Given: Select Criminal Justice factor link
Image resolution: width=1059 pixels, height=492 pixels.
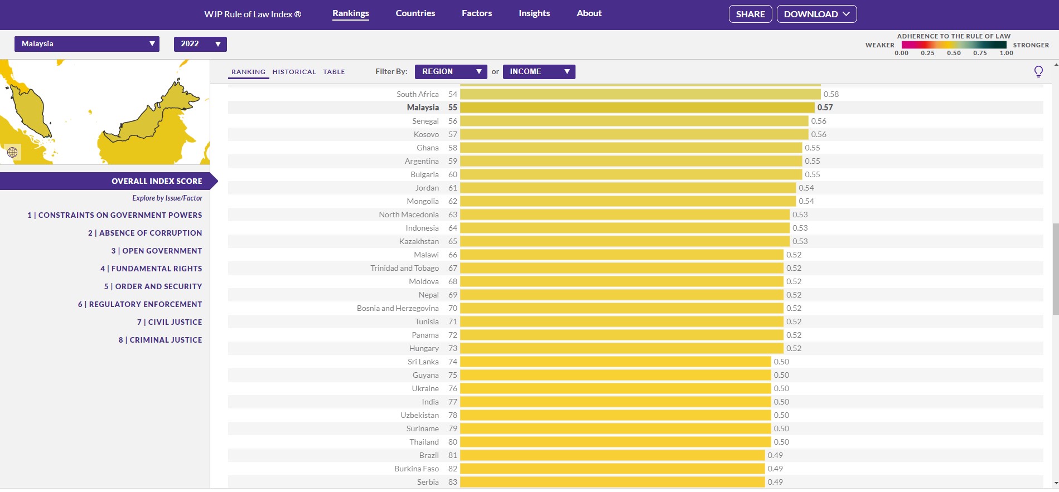Looking at the screenshot, I should (160, 340).
